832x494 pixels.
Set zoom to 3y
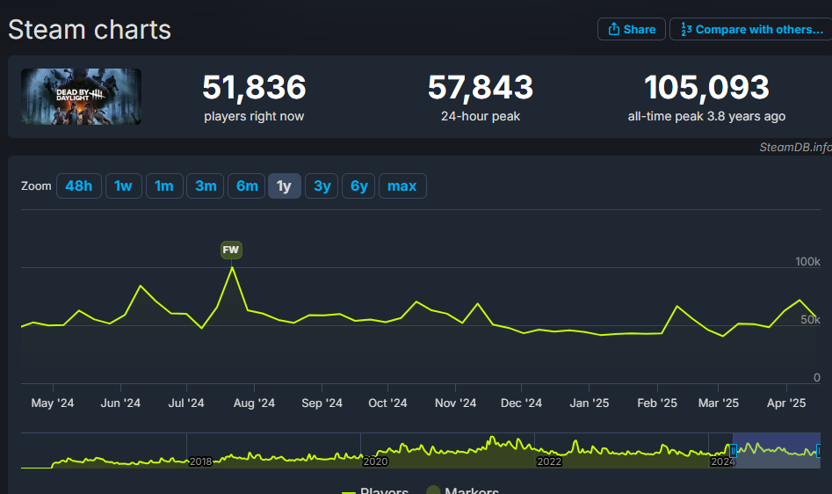(322, 185)
